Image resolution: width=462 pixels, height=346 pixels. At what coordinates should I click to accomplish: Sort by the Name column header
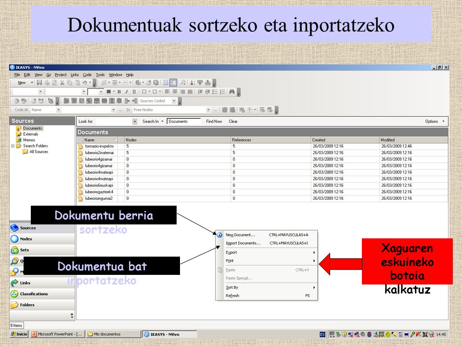click(100, 140)
